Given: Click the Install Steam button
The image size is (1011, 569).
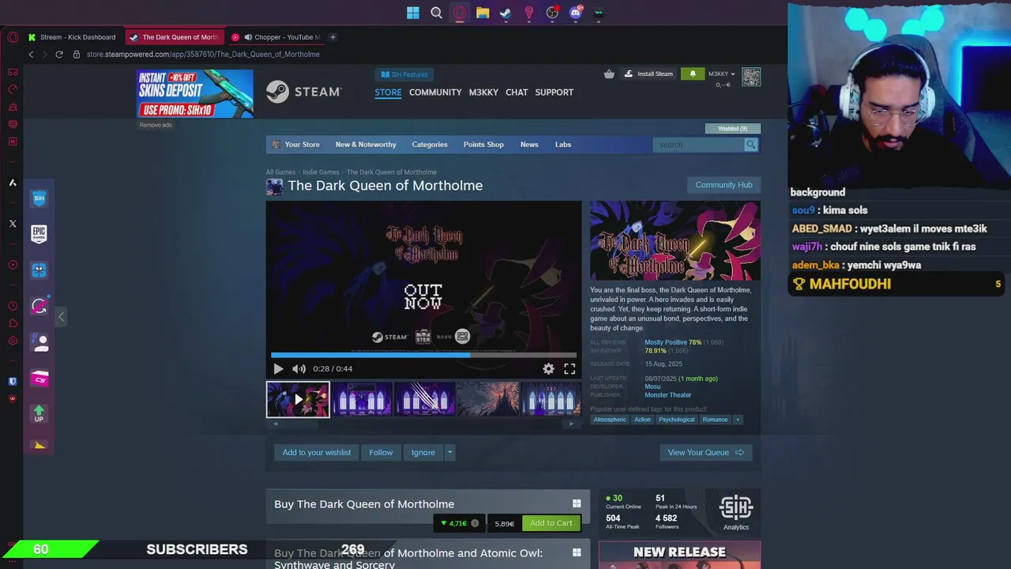Looking at the screenshot, I should click(648, 73).
